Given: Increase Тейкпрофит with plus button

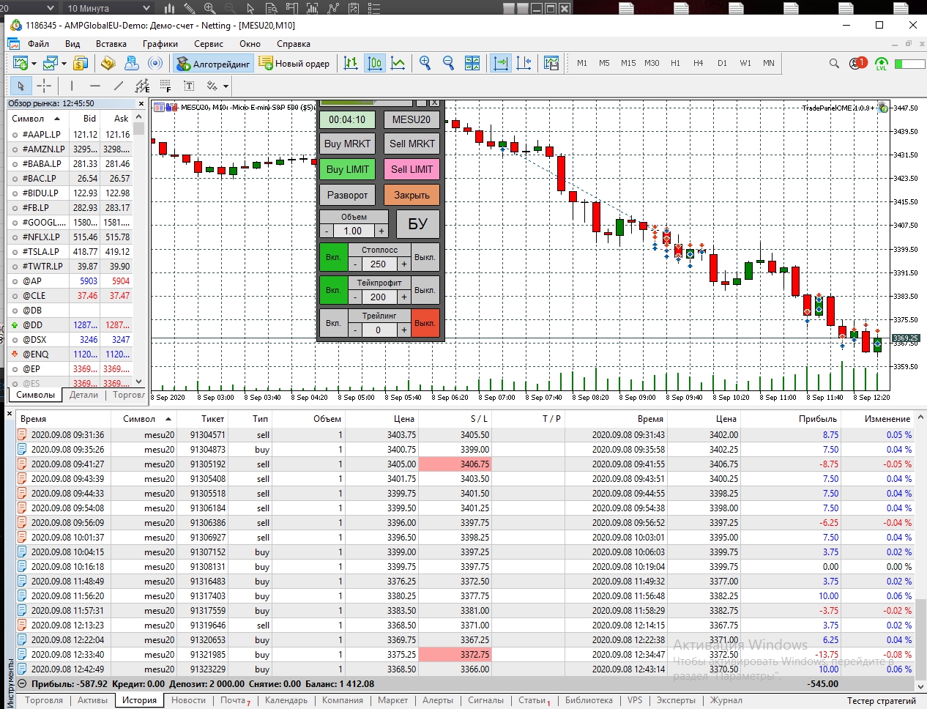Looking at the screenshot, I should pos(404,297).
